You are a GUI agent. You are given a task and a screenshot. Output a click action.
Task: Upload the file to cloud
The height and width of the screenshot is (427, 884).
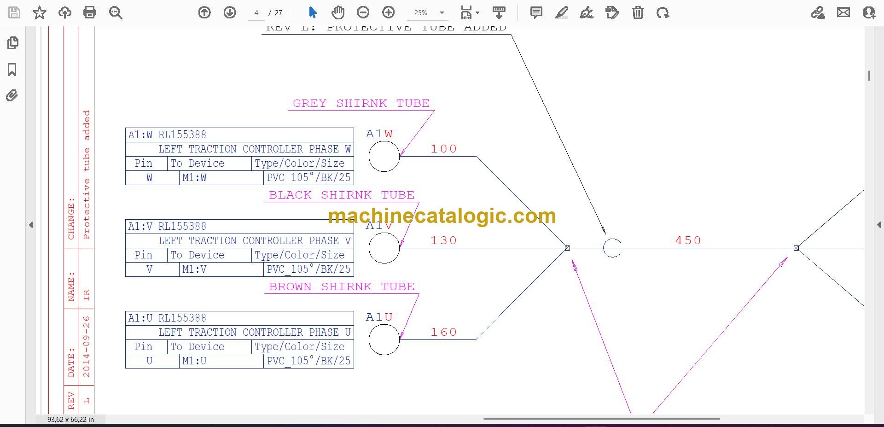[65, 12]
